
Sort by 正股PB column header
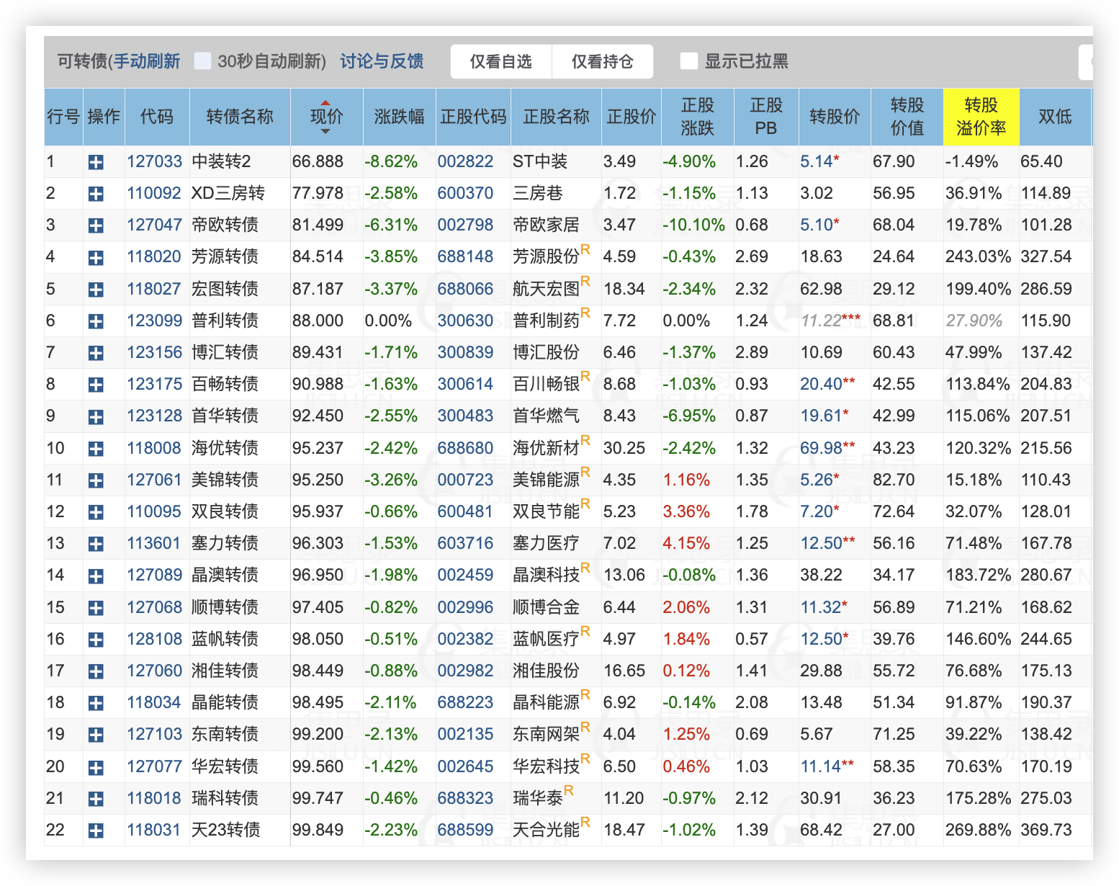(x=765, y=117)
